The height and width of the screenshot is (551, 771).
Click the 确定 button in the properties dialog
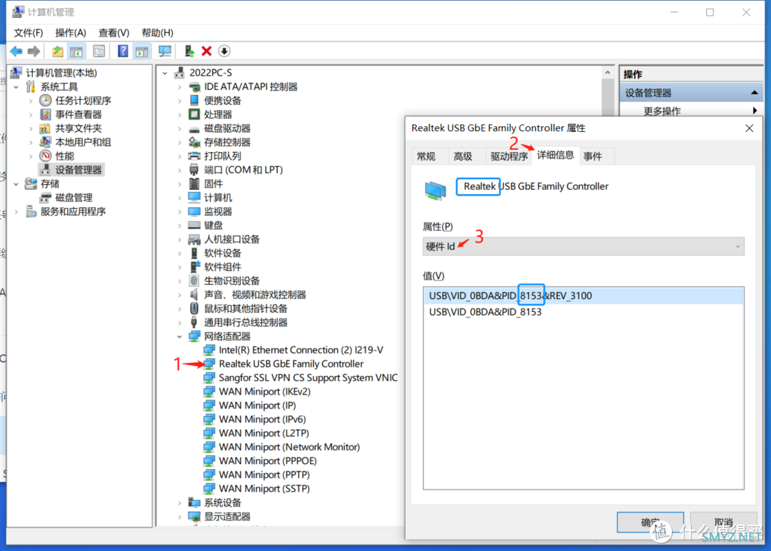(650, 522)
